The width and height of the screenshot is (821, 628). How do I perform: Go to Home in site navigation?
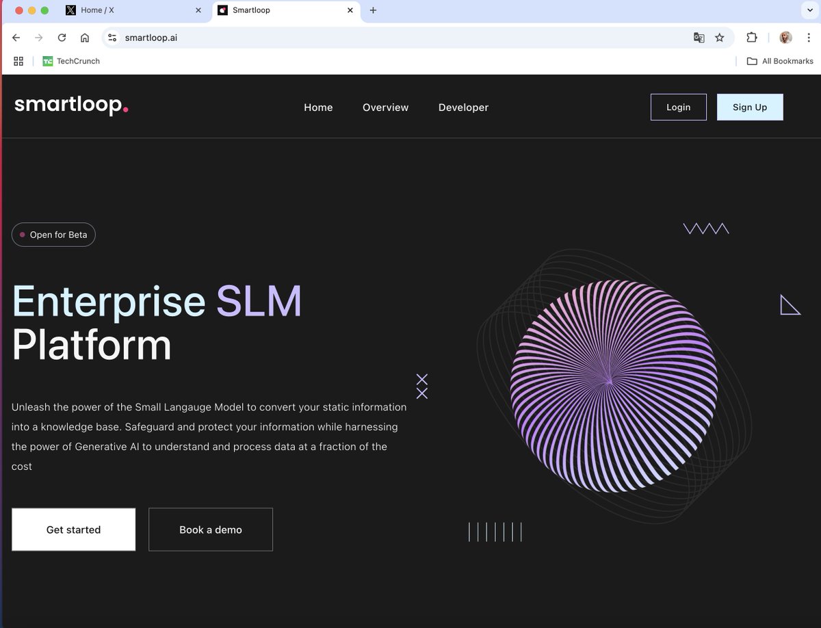tap(318, 107)
